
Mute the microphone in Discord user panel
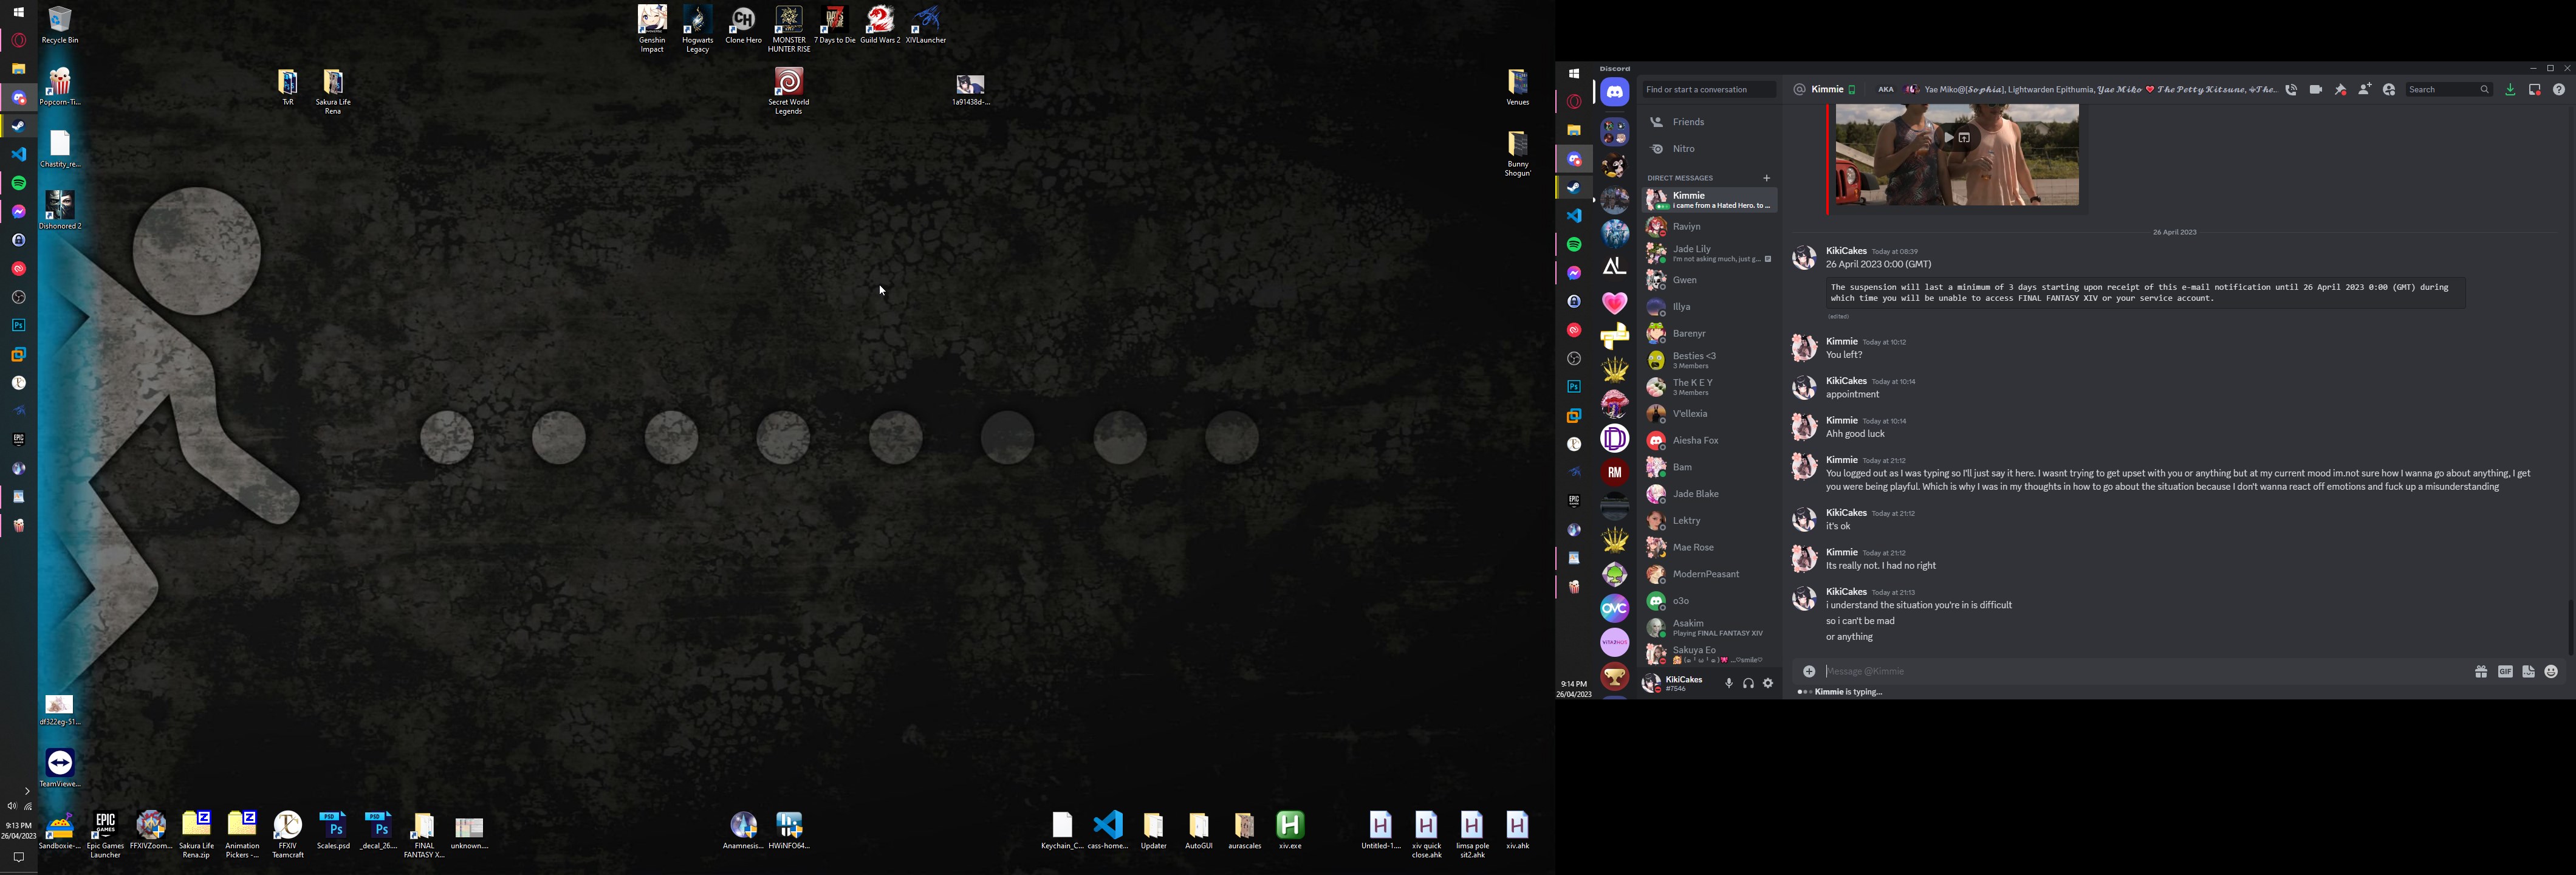(x=1728, y=684)
